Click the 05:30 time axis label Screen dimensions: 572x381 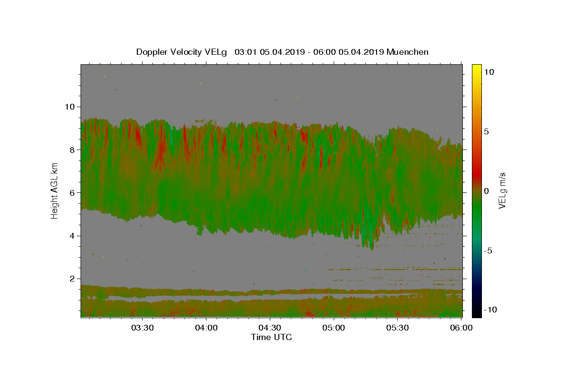pyautogui.click(x=398, y=328)
